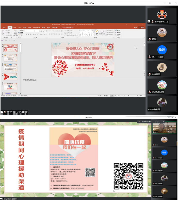
Task: Click the Notes icon in PowerPoint status bar
Action: click(101, 96)
